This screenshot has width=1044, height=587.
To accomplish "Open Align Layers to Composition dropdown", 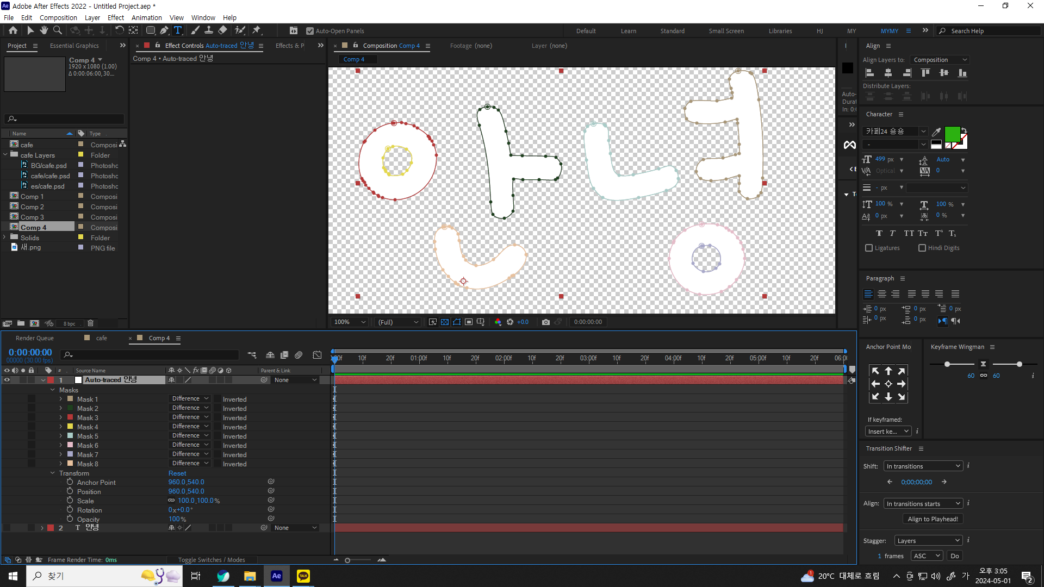I will tap(940, 60).
